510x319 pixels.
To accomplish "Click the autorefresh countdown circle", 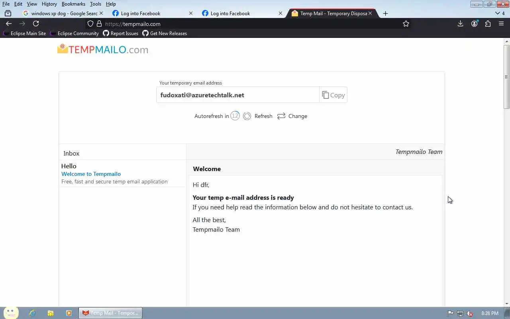I will tap(235, 116).
